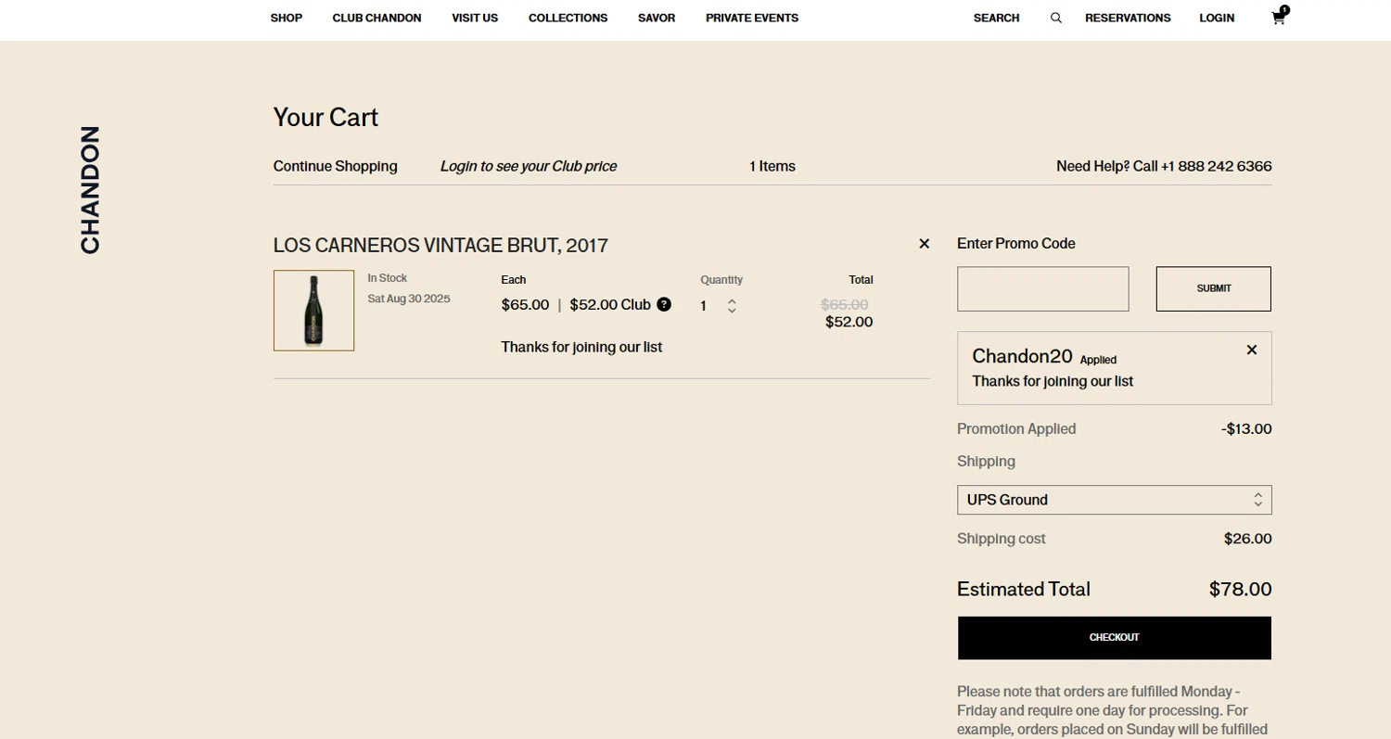Click the search magnifier icon
The height and width of the screenshot is (739, 1391).
click(x=1055, y=18)
